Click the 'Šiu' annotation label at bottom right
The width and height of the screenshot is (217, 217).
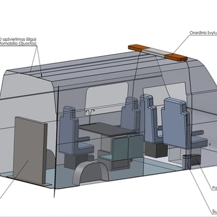(x=215, y=211)
